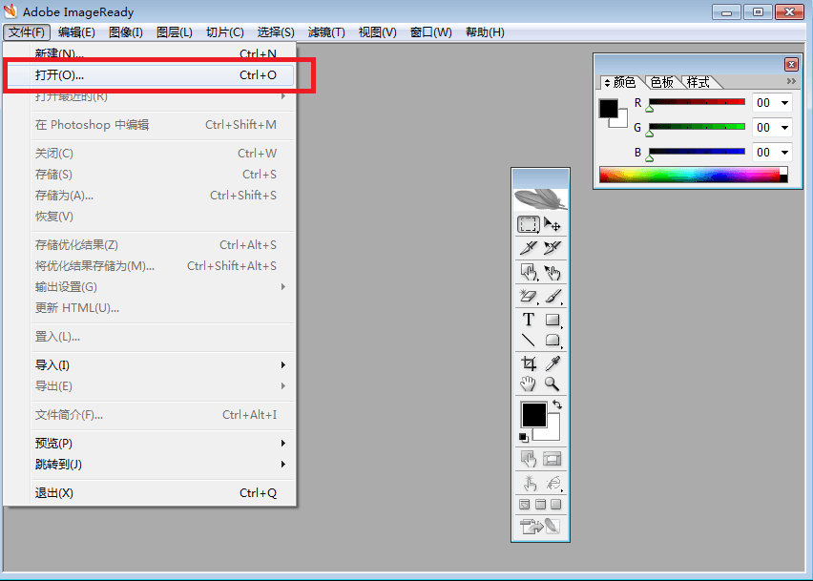The image size is (813, 581).
Task: Select the Crop tool
Action: click(529, 363)
